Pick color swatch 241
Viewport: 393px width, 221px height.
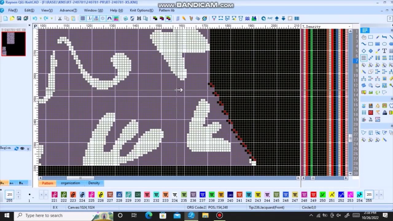[239, 195]
